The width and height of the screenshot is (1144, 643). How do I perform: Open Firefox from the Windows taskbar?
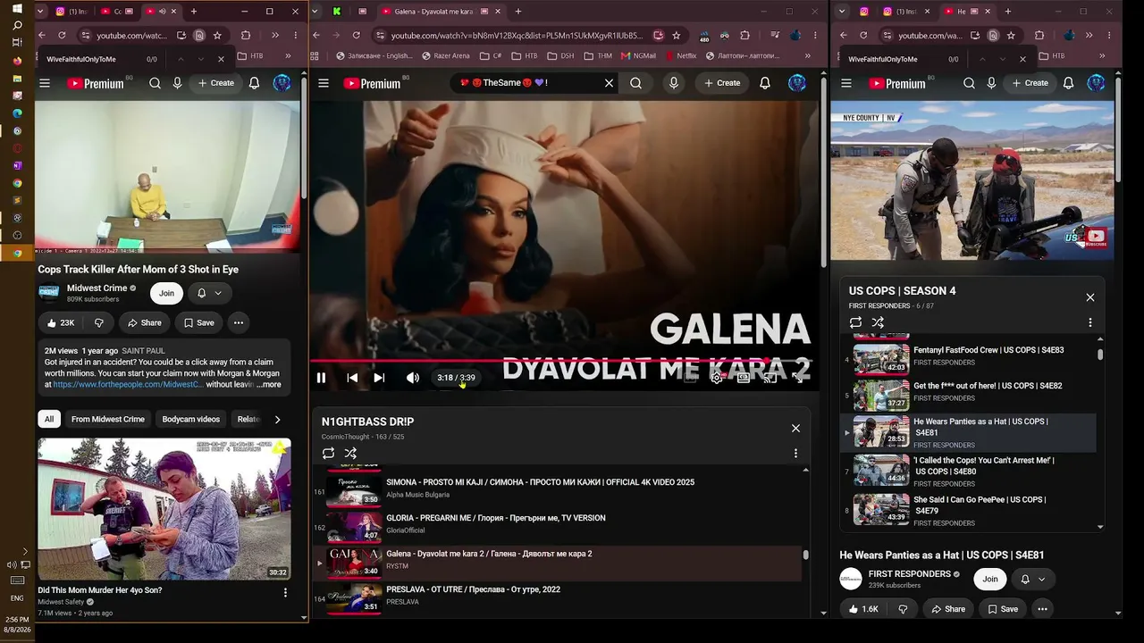click(17, 61)
